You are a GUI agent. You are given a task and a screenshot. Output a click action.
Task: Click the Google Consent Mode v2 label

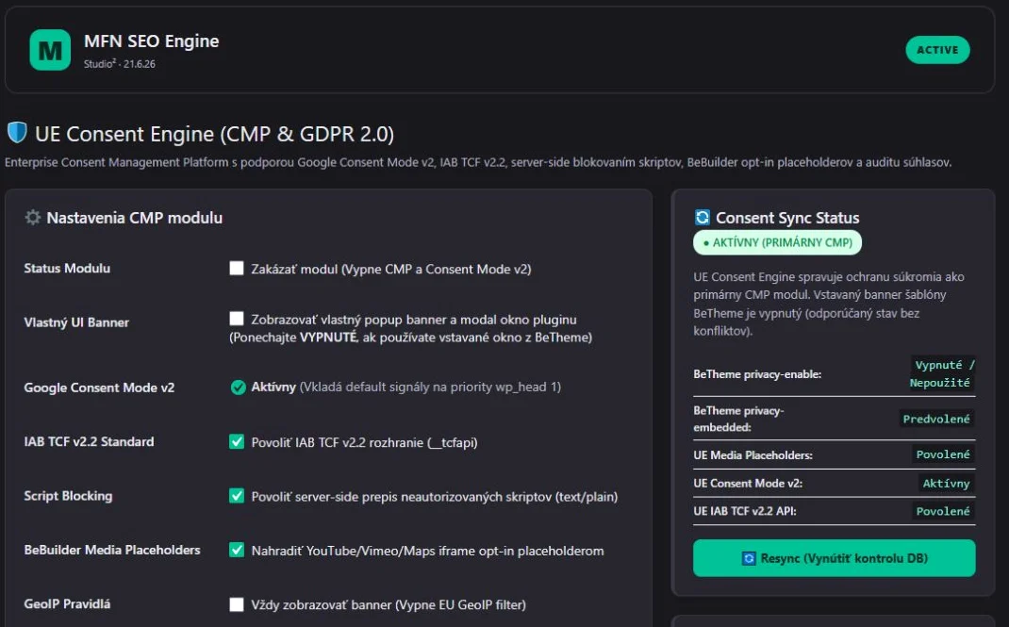pyautogui.click(x=99, y=388)
